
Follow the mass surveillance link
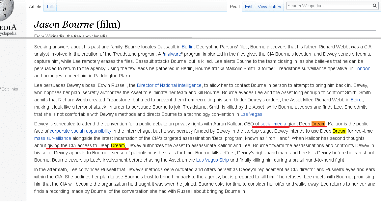[x=53, y=138]
